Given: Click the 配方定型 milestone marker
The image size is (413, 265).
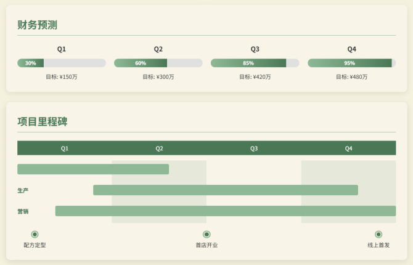Looking at the screenshot, I should (35, 234).
